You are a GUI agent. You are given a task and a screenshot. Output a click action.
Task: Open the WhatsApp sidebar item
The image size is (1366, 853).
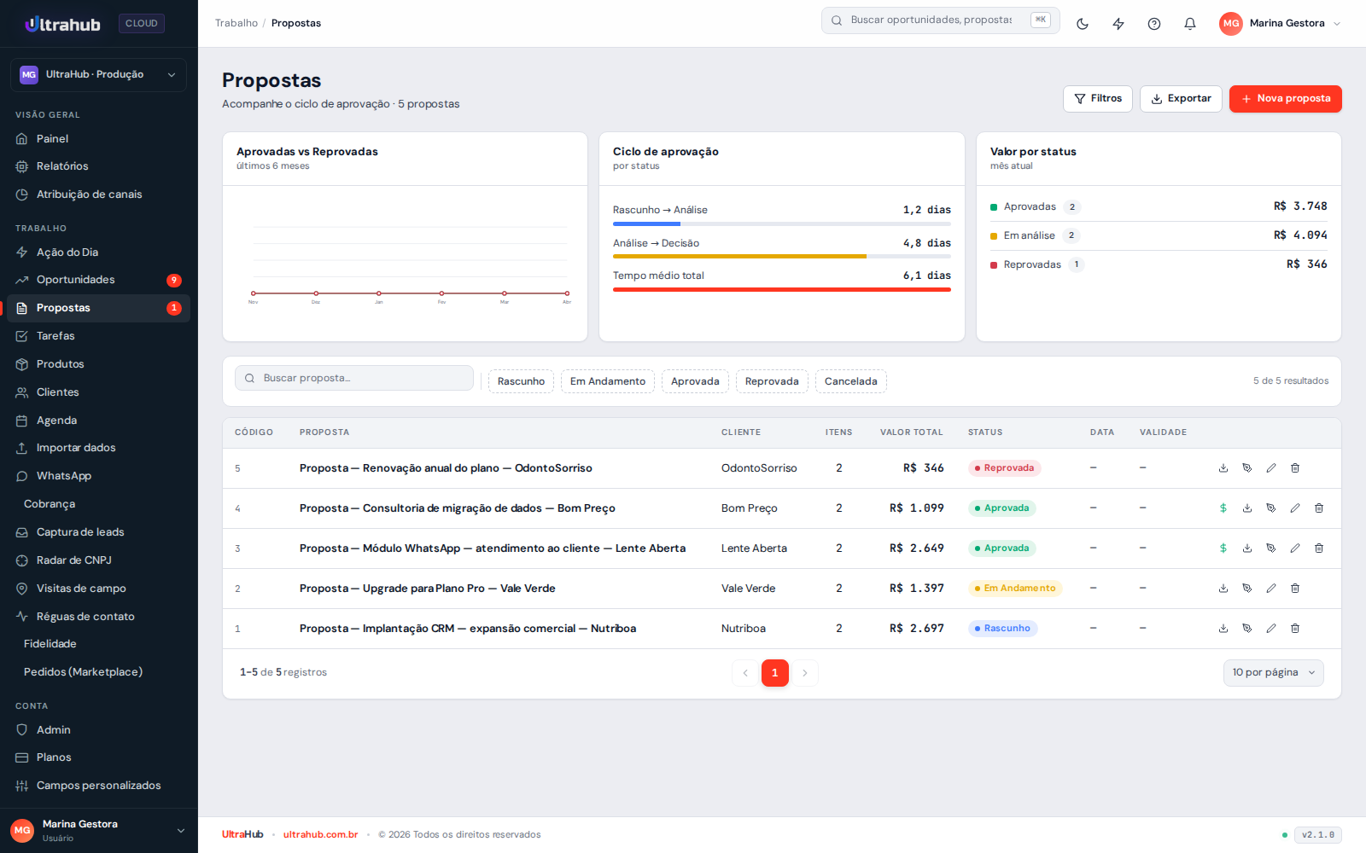pos(98,476)
